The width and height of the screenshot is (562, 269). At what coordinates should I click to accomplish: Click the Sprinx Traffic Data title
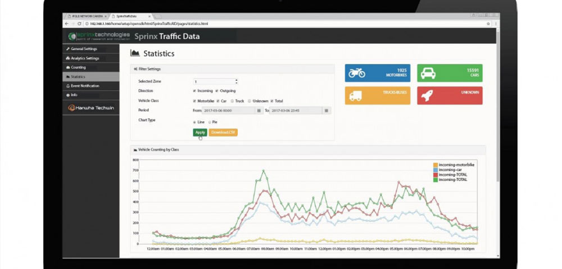pos(167,36)
